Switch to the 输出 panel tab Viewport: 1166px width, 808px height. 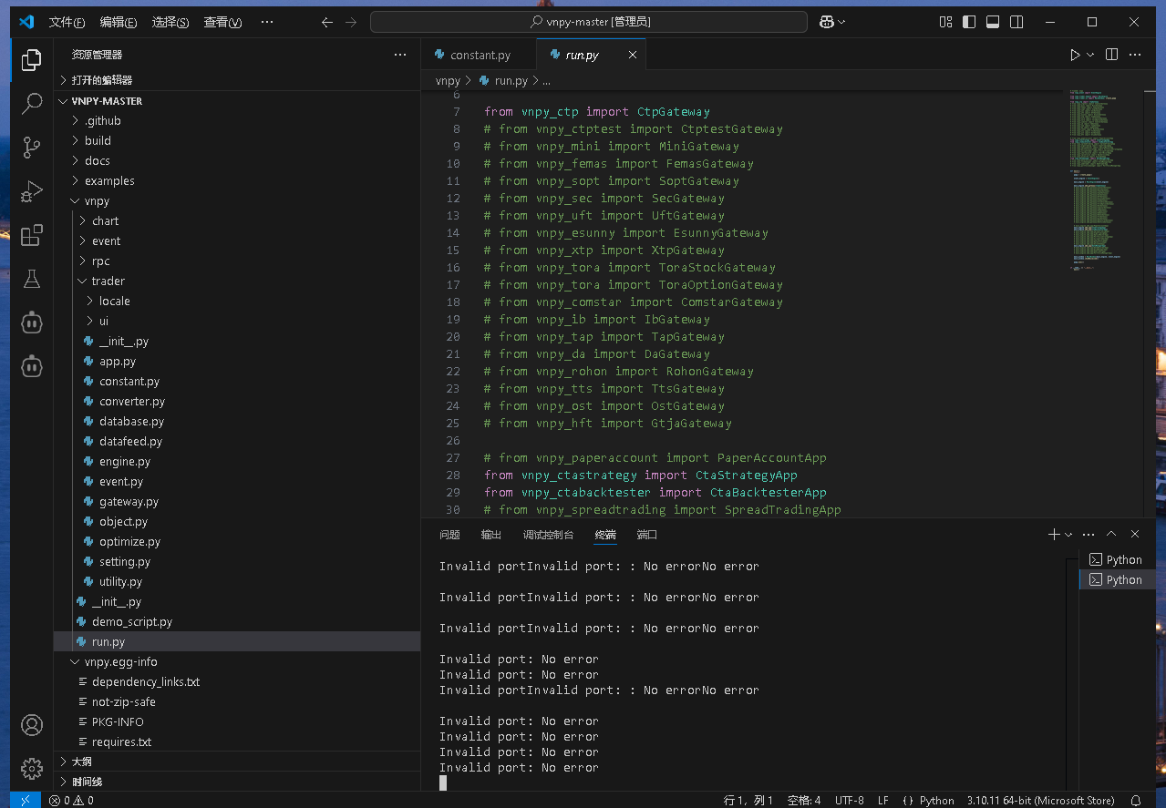click(491, 535)
